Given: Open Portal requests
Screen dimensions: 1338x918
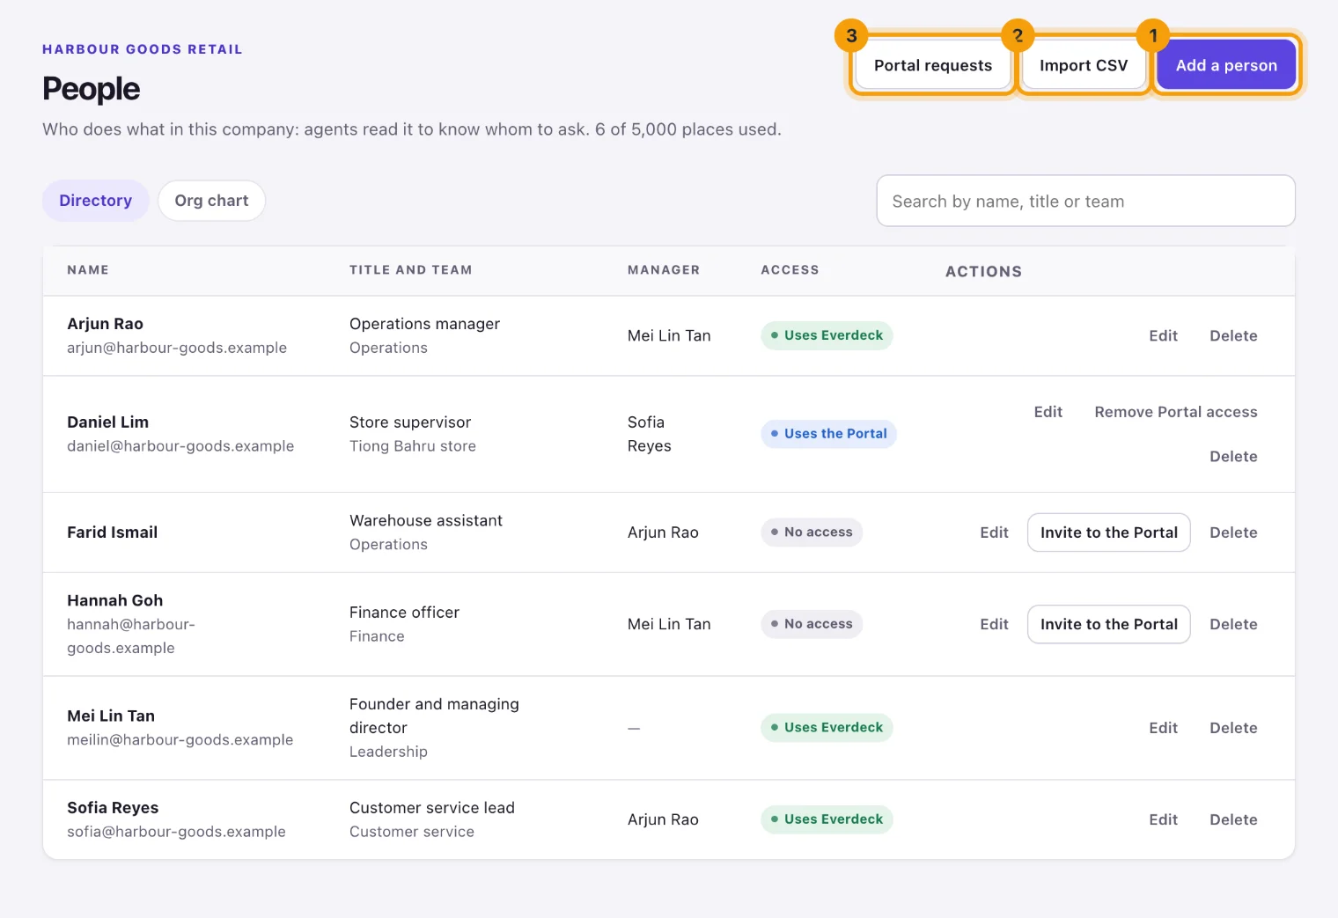Looking at the screenshot, I should pyautogui.click(x=932, y=65).
